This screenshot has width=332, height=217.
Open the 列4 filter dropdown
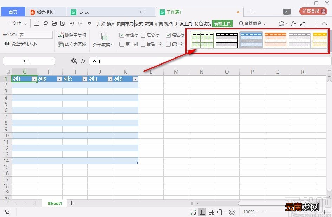coord(110,79)
